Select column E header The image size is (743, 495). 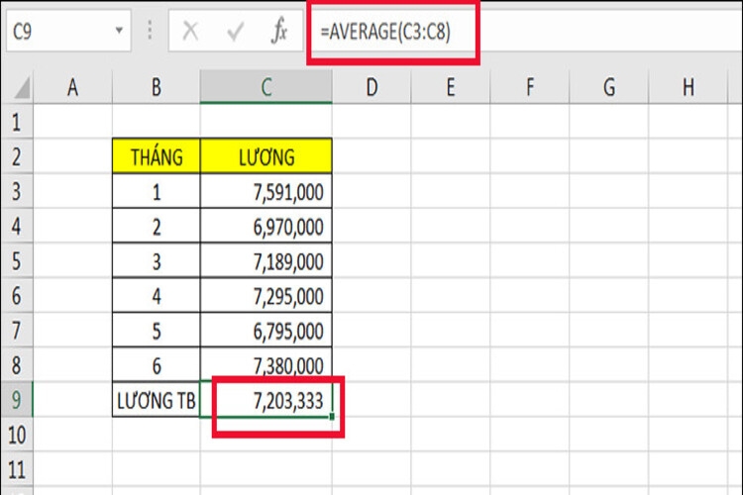450,87
